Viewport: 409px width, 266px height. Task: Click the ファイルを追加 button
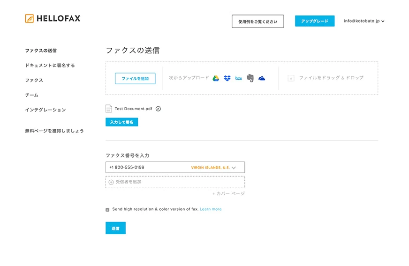135,78
